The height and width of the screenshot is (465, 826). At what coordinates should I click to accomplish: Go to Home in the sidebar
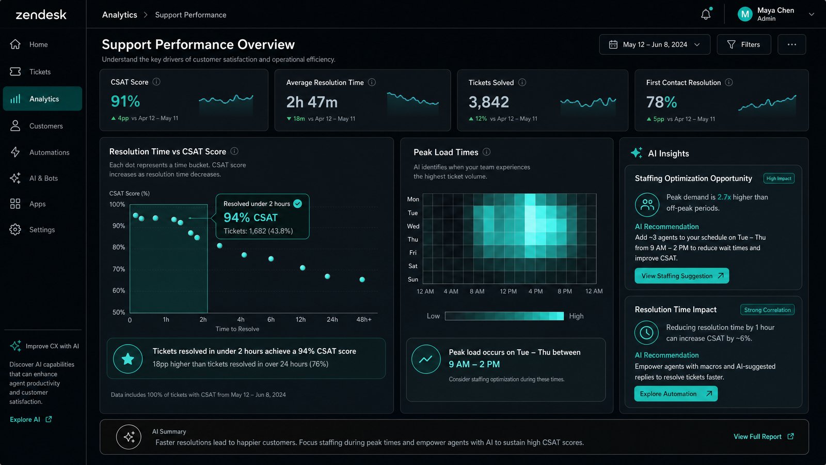coord(42,44)
